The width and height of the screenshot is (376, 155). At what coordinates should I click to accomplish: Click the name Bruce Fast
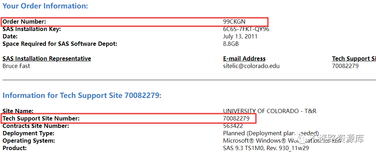coord(16,66)
